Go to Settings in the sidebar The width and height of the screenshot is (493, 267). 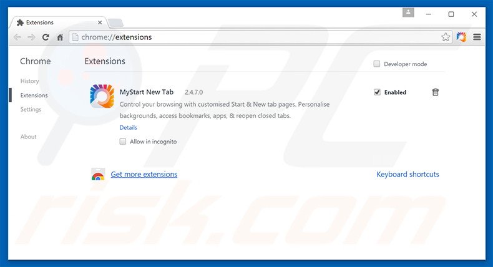pyautogui.click(x=31, y=109)
